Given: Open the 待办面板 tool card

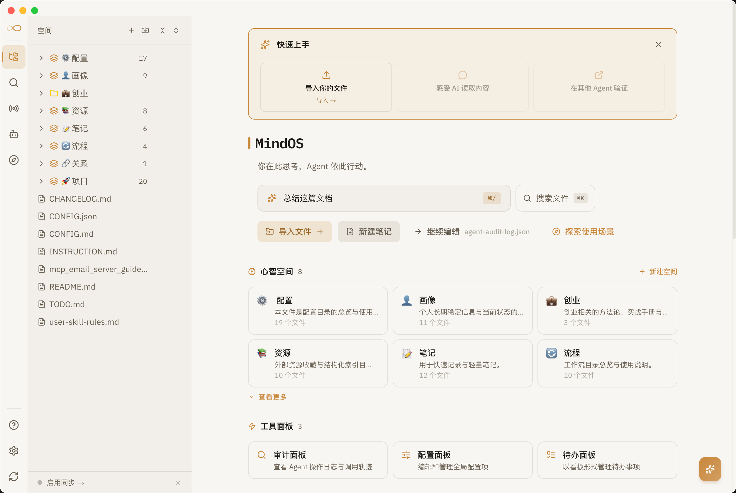Looking at the screenshot, I should 607,460.
